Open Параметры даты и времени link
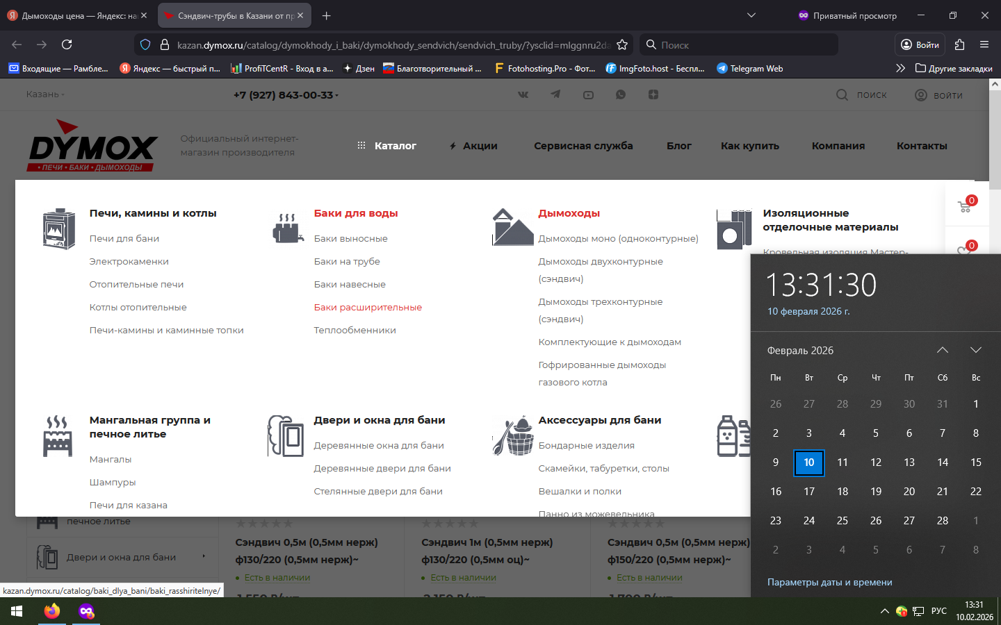 click(829, 582)
